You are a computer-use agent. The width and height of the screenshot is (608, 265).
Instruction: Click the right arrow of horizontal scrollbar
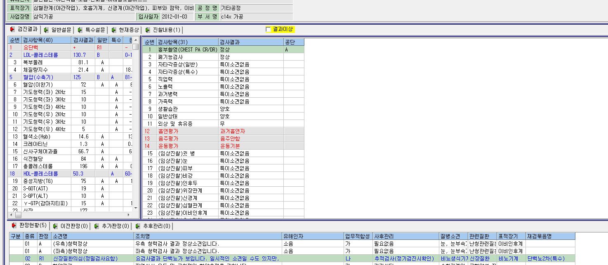pyautogui.click(x=129, y=215)
